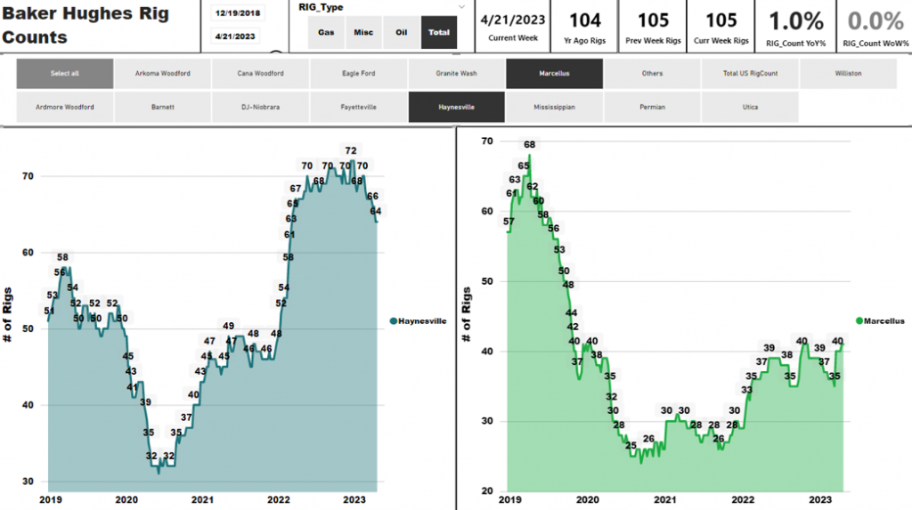
Task: Select the Total US RigCount filter
Action: pos(750,74)
